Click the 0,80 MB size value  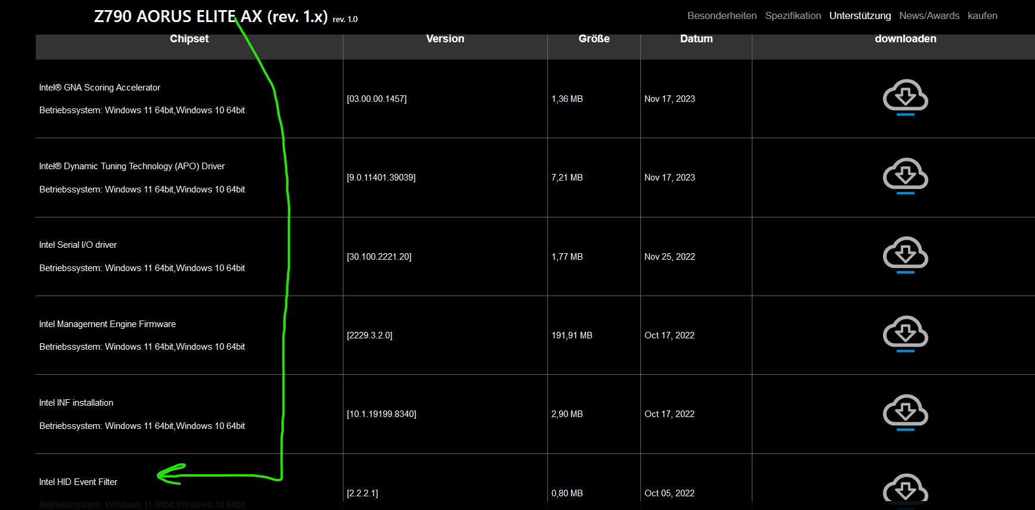click(x=567, y=493)
